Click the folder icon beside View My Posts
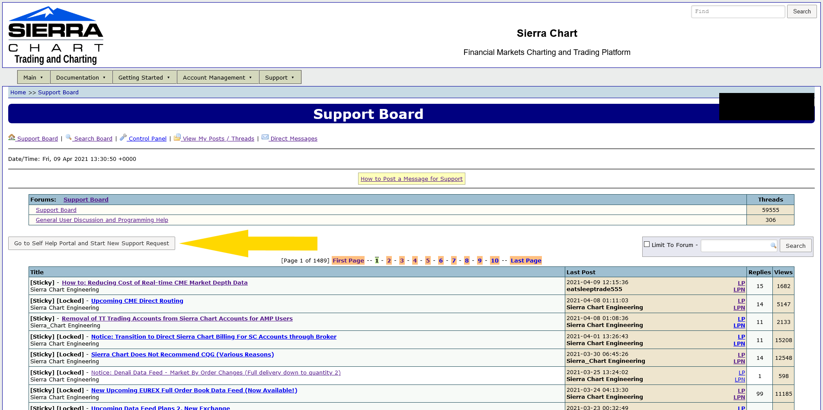Viewport: 823px width, 410px height. click(177, 137)
